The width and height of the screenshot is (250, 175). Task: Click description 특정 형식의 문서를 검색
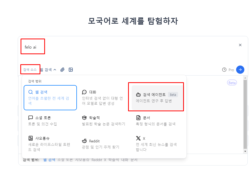[x=156, y=124]
